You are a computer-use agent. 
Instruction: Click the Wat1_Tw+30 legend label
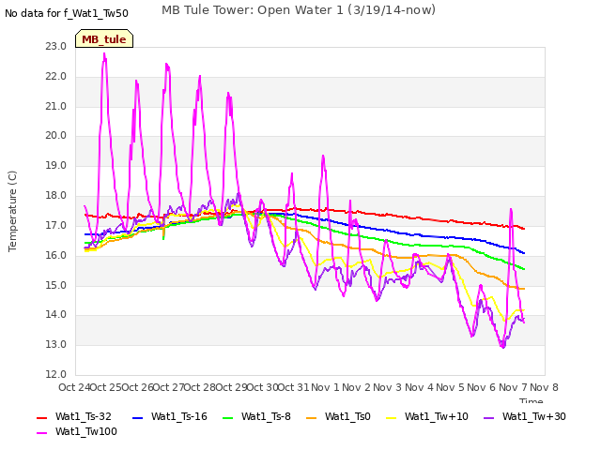click(534, 416)
